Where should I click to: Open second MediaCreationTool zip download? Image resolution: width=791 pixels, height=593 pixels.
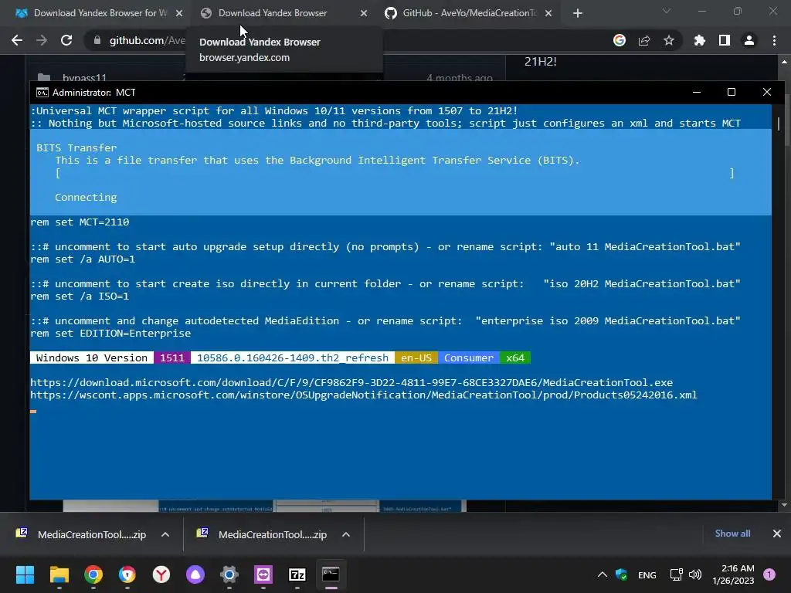coord(263,534)
